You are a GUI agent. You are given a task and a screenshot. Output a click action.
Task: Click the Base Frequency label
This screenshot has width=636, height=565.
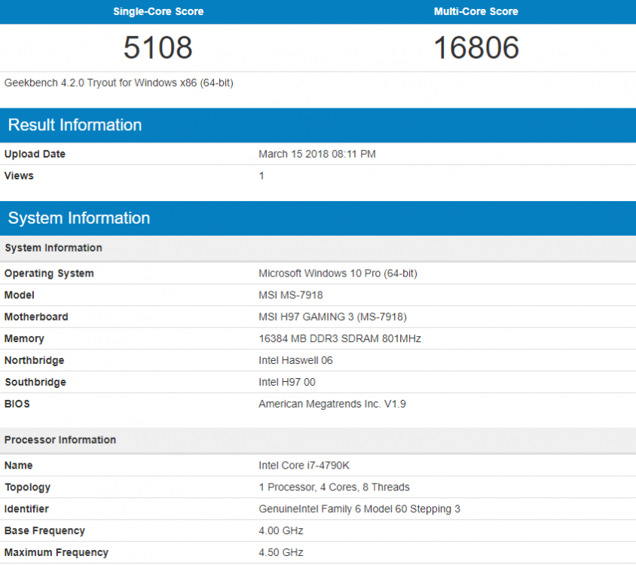tap(44, 530)
